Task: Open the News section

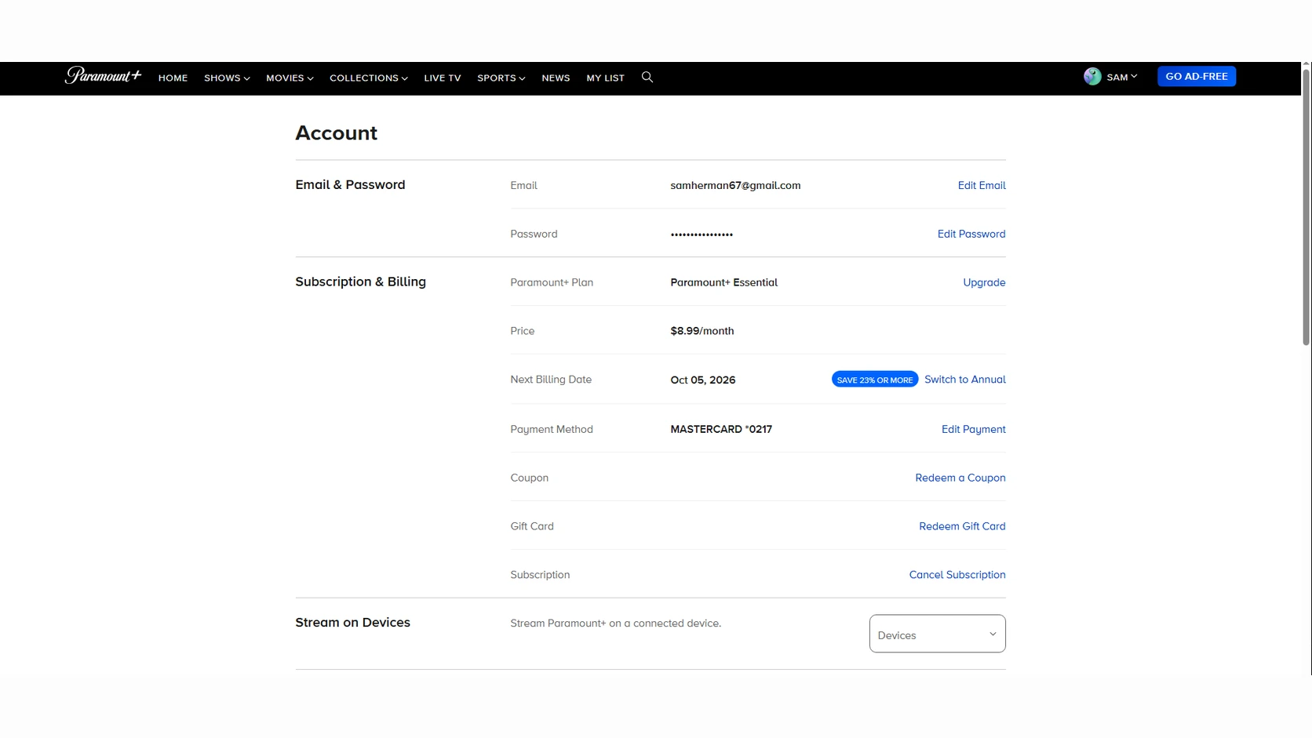Action: (x=556, y=78)
